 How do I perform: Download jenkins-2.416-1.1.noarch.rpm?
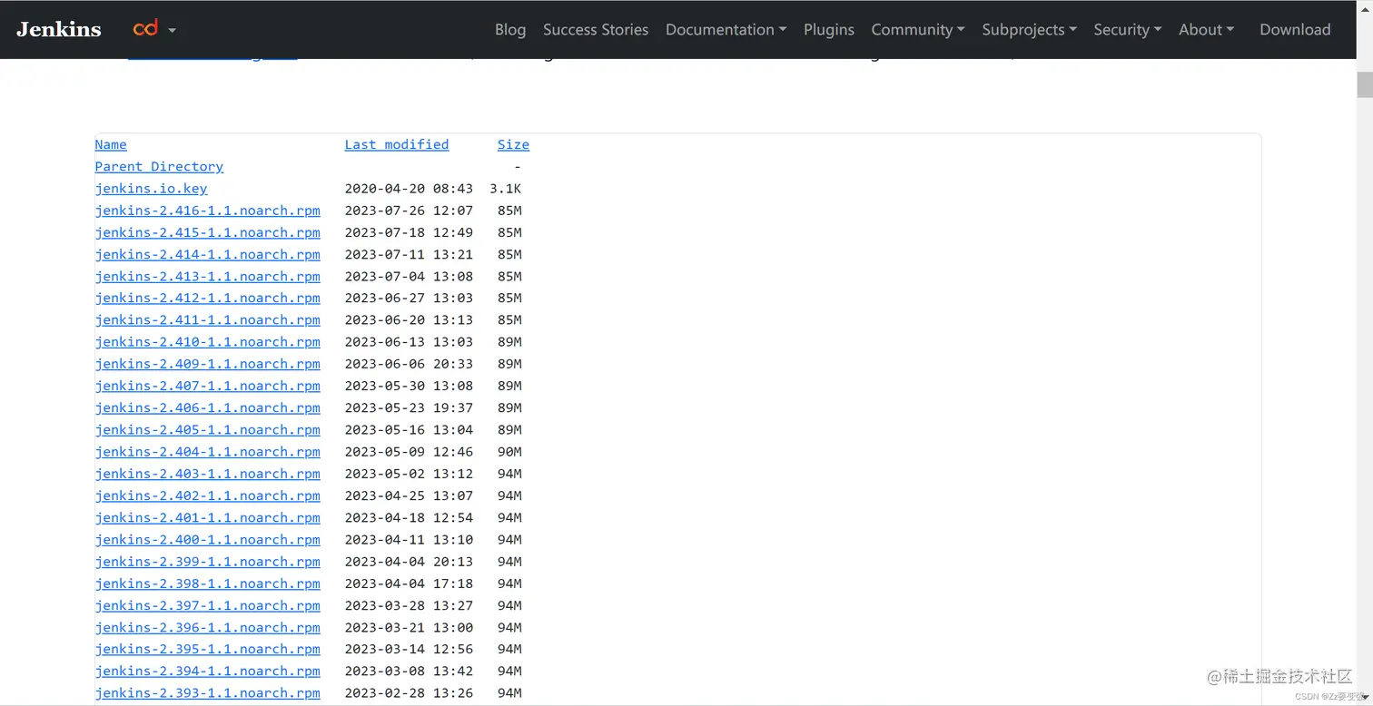coord(207,211)
